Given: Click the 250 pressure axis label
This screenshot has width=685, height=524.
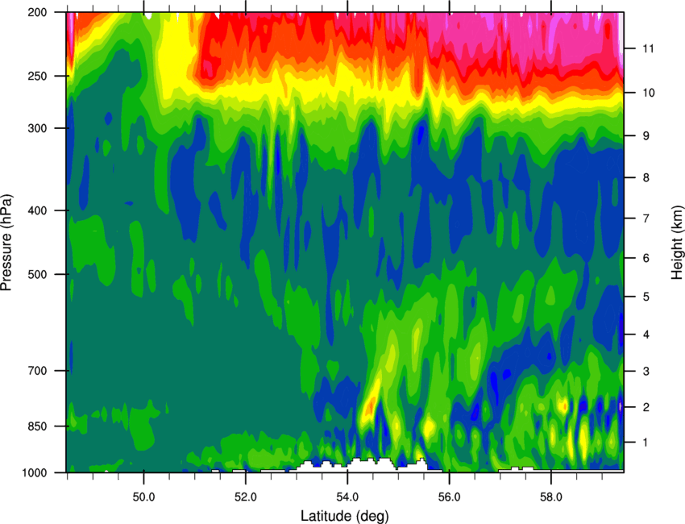Looking at the screenshot, I should pos(37,76).
